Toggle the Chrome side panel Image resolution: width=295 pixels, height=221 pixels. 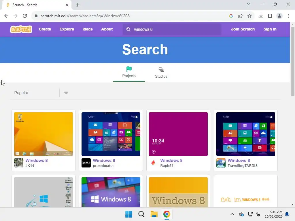click(270, 16)
